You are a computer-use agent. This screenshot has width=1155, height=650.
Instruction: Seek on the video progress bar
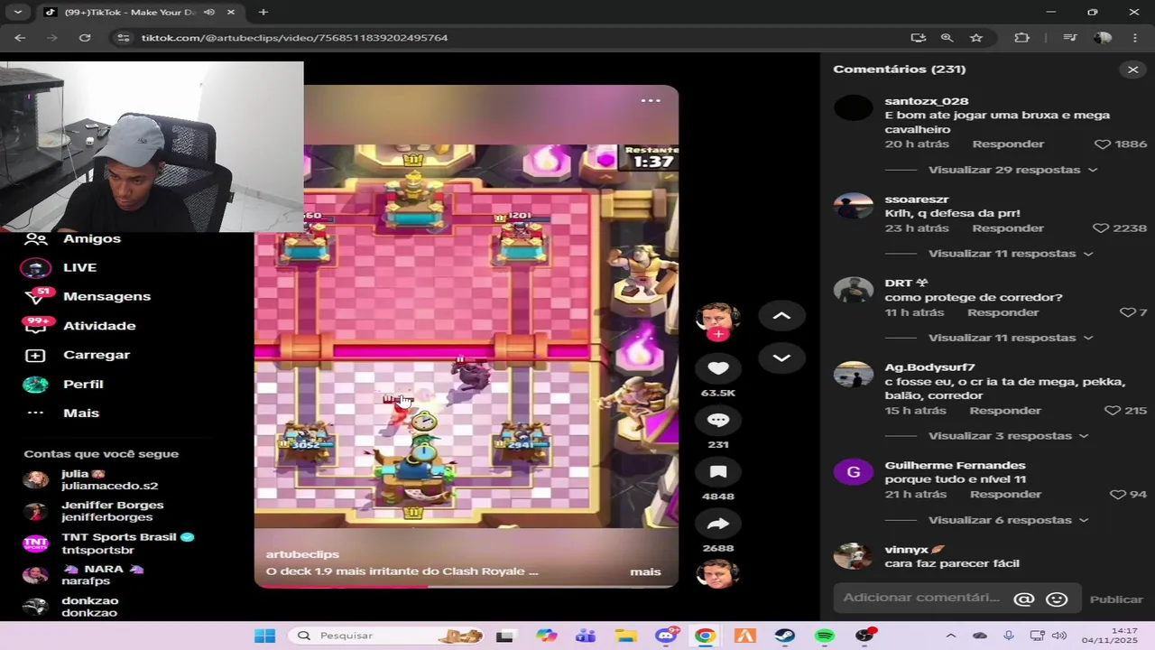pyautogui.click(x=466, y=587)
